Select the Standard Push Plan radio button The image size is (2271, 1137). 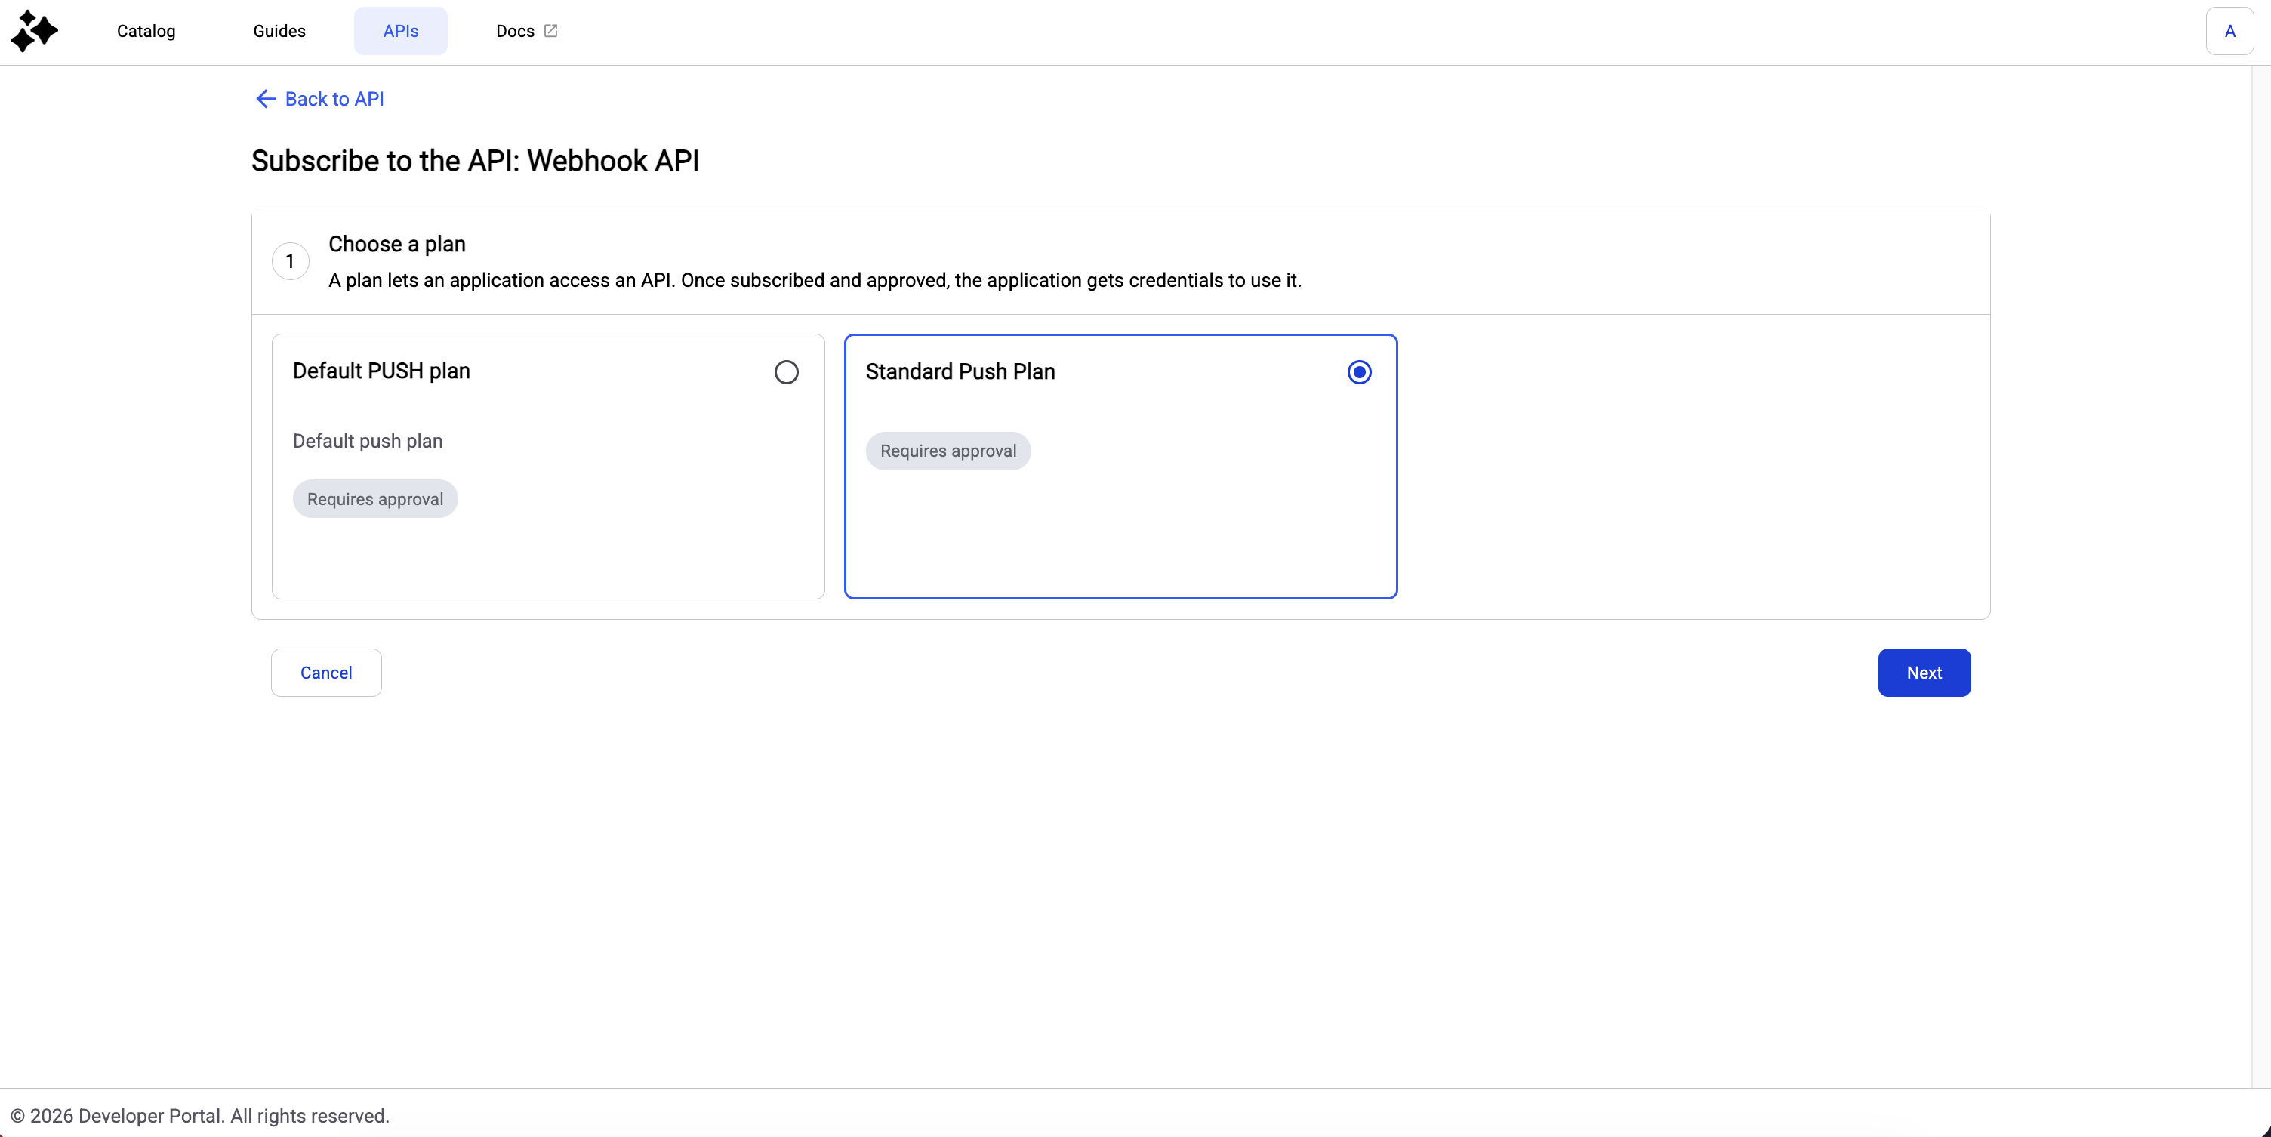[1358, 373]
